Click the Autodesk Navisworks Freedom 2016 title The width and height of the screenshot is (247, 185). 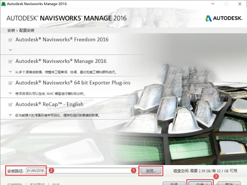pos(62,40)
